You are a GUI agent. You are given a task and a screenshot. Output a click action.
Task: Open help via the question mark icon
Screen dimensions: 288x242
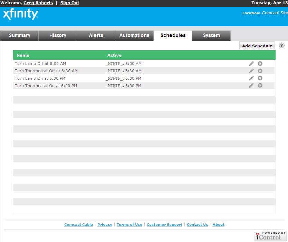(x=281, y=46)
